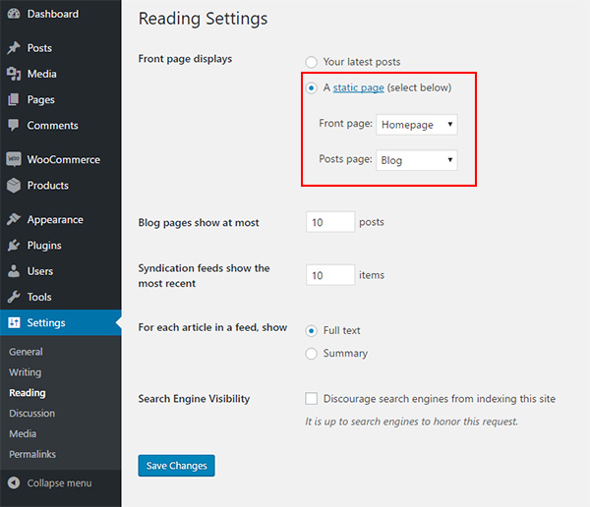Click the Products box icon

point(14,185)
